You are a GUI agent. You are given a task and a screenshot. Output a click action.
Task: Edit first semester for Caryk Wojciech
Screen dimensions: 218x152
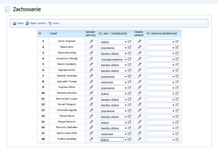click(x=91, y=41)
